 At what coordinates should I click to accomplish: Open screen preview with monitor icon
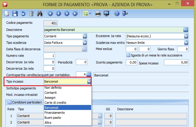click(106, 14)
